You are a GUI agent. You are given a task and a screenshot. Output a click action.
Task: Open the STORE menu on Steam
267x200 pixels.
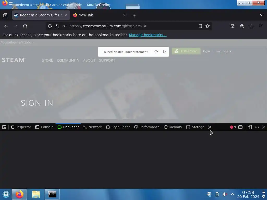point(47,60)
